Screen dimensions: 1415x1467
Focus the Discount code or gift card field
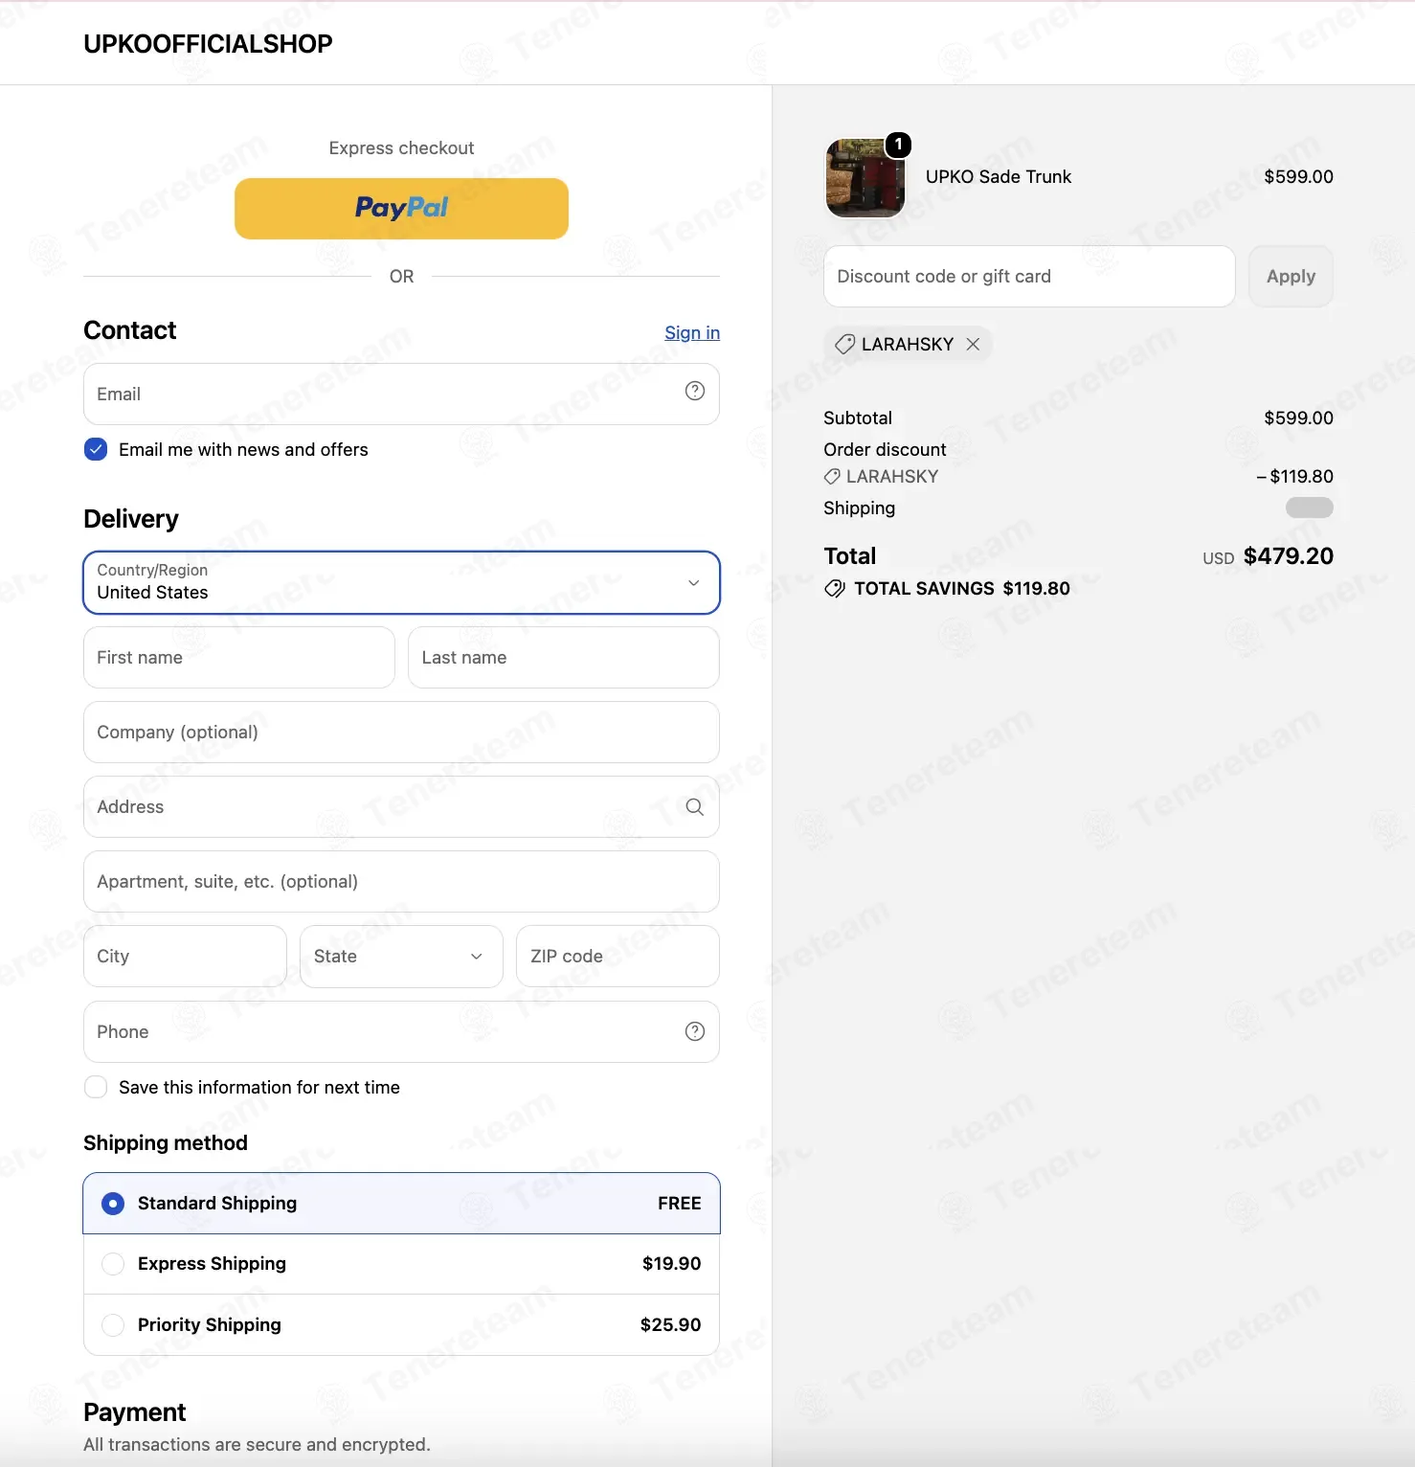[x=1029, y=277]
